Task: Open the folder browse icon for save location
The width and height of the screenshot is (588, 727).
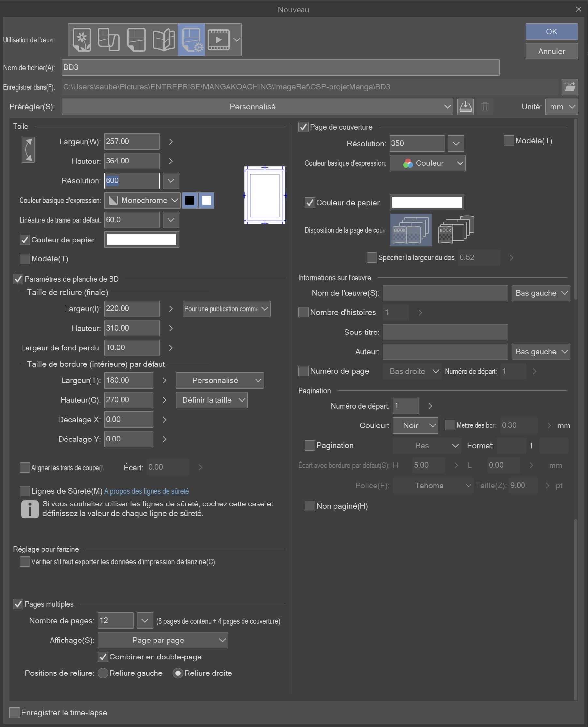Action: tap(569, 87)
